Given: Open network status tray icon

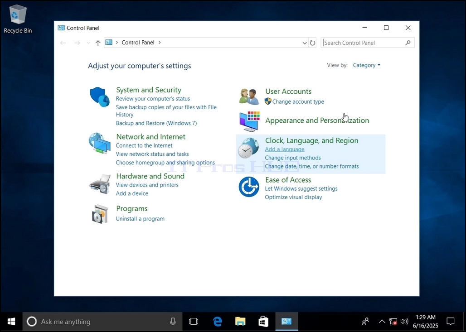Looking at the screenshot, I should 393,321.
